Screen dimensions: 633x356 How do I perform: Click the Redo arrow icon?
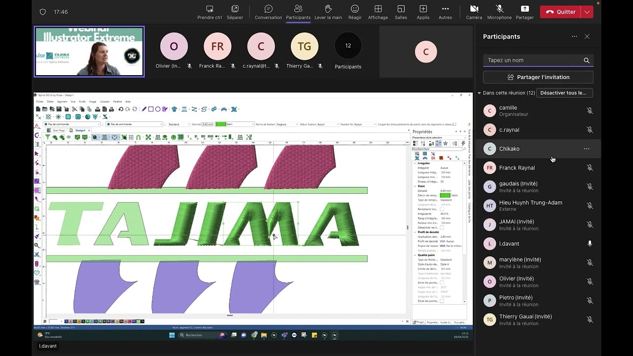coord(128,109)
